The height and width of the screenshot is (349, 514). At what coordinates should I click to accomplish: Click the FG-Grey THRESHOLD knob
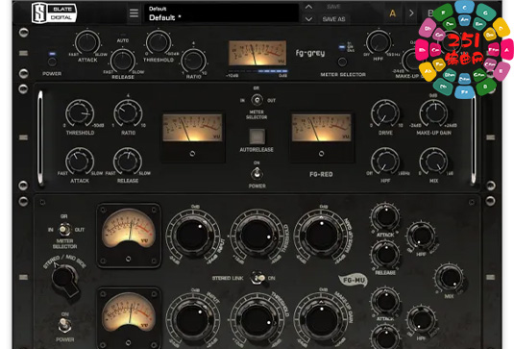[159, 42]
